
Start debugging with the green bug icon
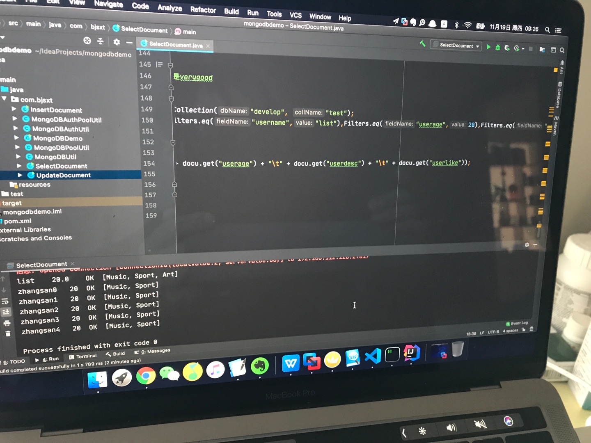[498, 48]
